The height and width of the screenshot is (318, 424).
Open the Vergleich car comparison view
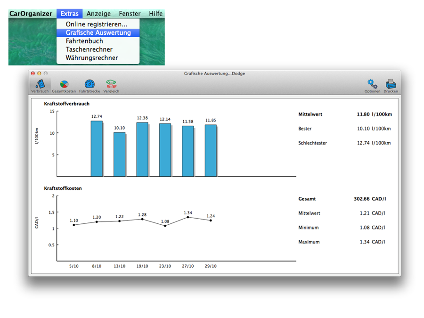click(111, 85)
